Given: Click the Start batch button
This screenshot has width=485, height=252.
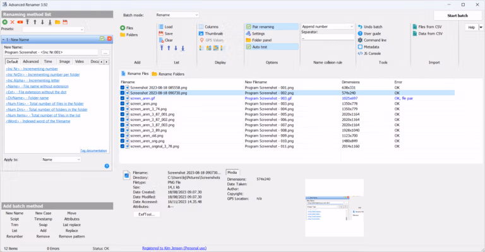Looking at the screenshot, I should click(457, 15).
